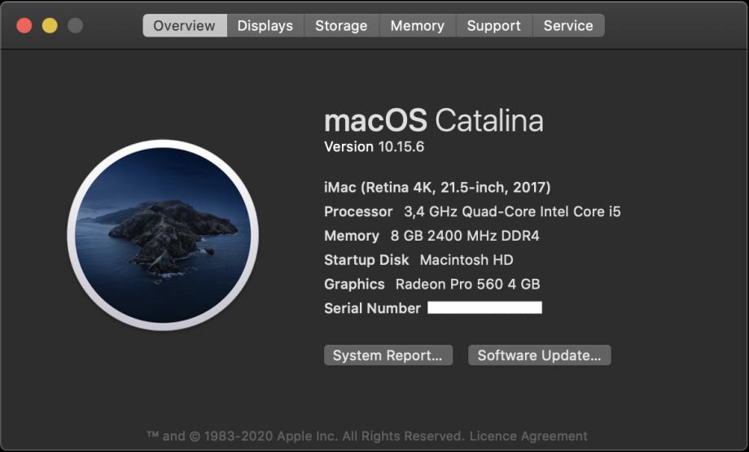The height and width of the screenshot is (452, 749).
Task: Launch Software Update
Action: (539, 355)
